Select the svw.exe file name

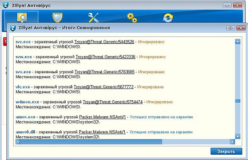tap(24, 57)
